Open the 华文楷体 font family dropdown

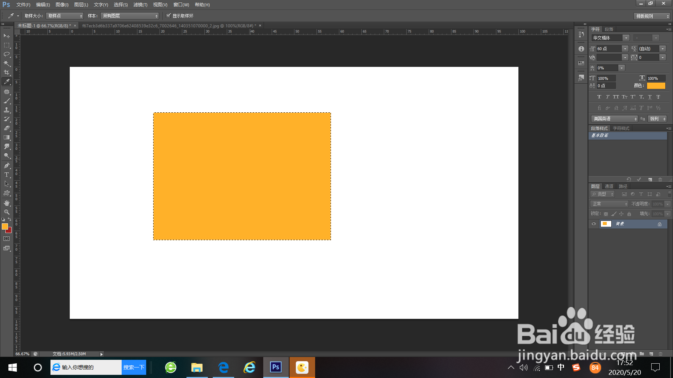point(626,38)
